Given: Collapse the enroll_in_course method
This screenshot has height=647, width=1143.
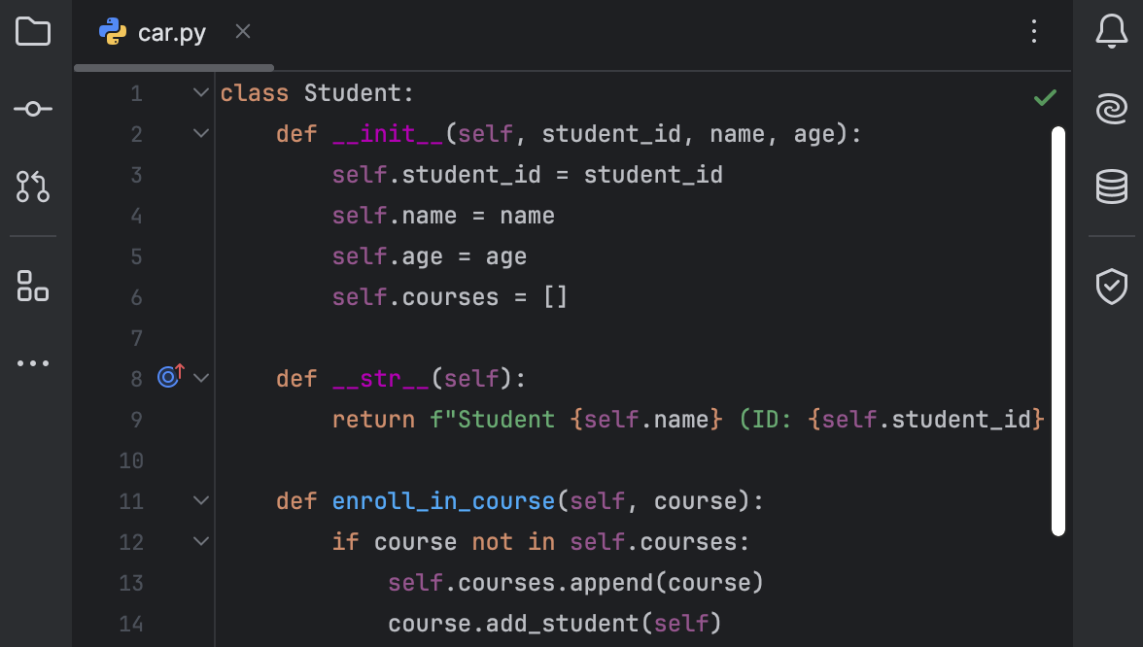Looking at the screenshot, I should pyautogui.click(x=200, y=500).
